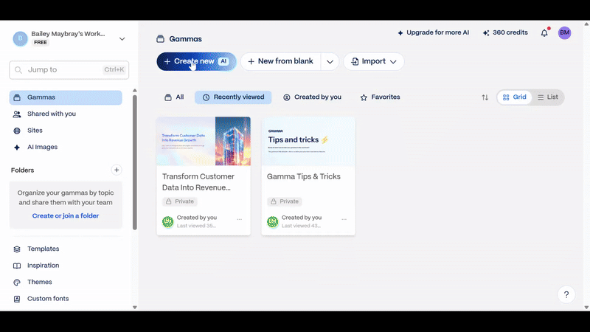This screenshot has height=332, width=590.
Task: Open AI Images in sidebar
Action: (42, 147)
